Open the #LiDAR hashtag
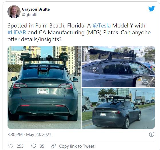 click(x=17, y=33)
